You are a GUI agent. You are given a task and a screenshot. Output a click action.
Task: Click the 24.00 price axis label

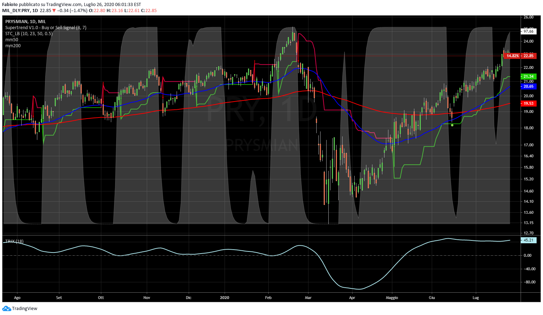click(528, 41)
